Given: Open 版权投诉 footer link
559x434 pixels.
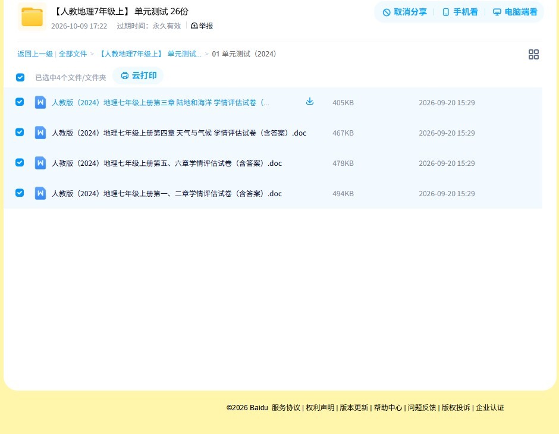Looking at the screenshot, I should 456,408.
